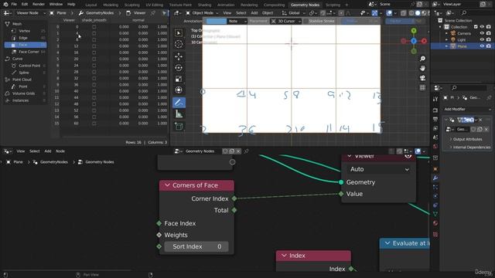Toggle the Viewer node active eye icon
Viewport: 495px width, 278px height.
pyautogui.click(x=408, y=156)
